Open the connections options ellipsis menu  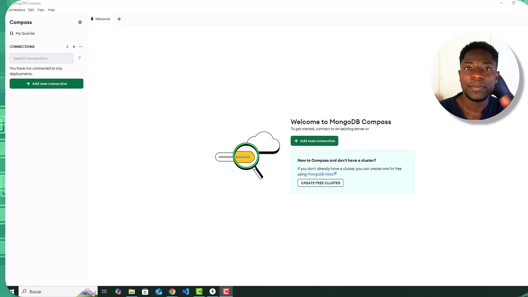[x=80, y=47]
